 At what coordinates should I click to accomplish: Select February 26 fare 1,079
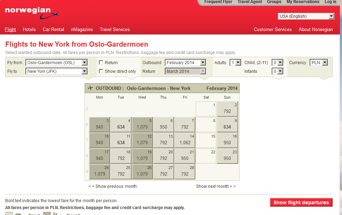click(142, 171)
